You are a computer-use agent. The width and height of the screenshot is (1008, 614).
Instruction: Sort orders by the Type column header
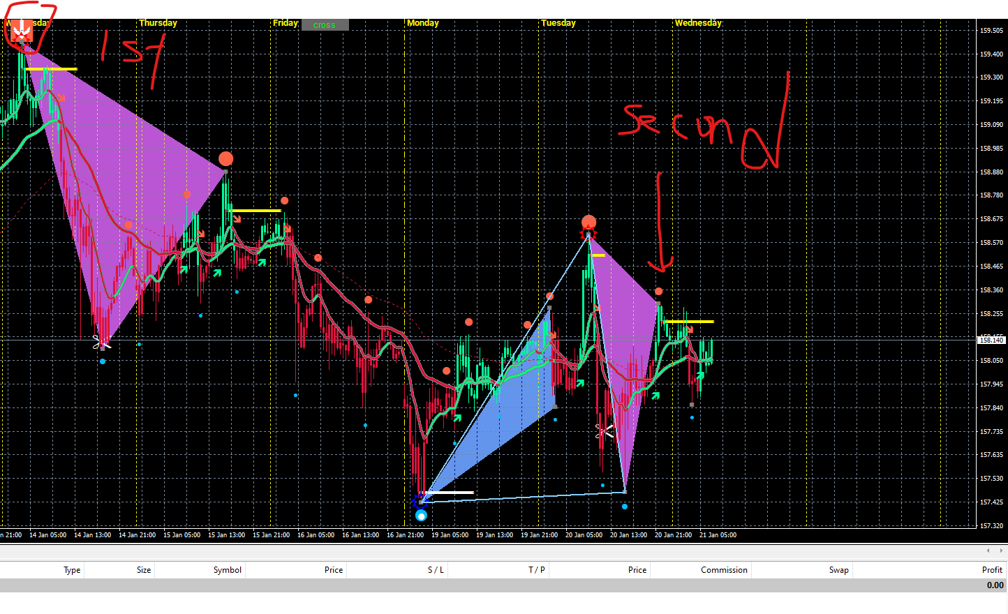[72, 570]
